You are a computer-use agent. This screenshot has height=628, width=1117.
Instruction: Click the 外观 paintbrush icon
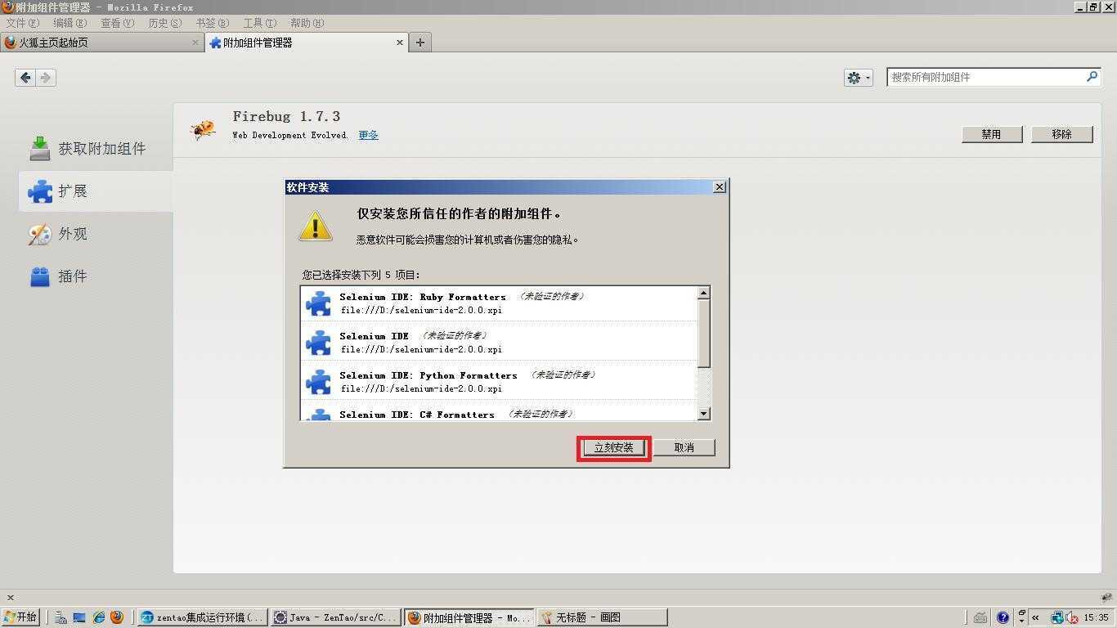[40, 234]
